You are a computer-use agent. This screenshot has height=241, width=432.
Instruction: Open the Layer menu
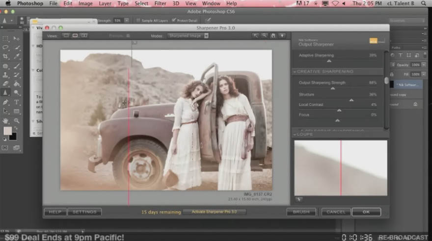tap(105, 3)
